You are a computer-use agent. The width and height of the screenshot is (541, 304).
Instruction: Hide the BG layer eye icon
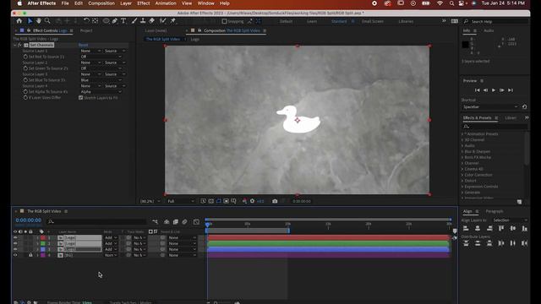[15, 255]
